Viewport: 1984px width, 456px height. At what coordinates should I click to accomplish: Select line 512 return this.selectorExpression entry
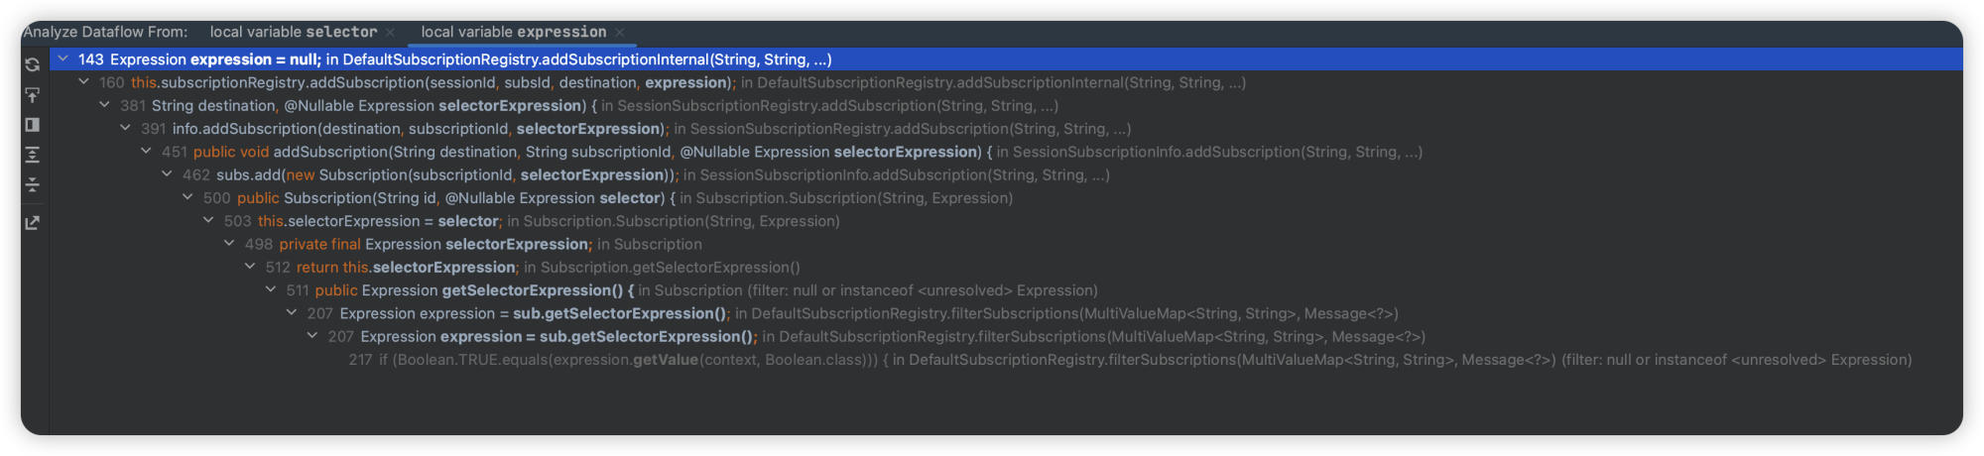(x=533, y=268)
